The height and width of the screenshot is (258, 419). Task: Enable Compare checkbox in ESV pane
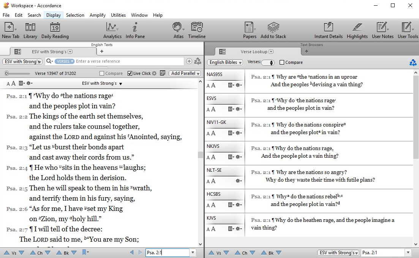coord(102,73)
